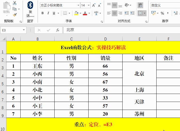The image size is (180, 131).
Task: Open Merge & Center dropdown arrow
Action: pyautogui.click(x=145, y=13)
